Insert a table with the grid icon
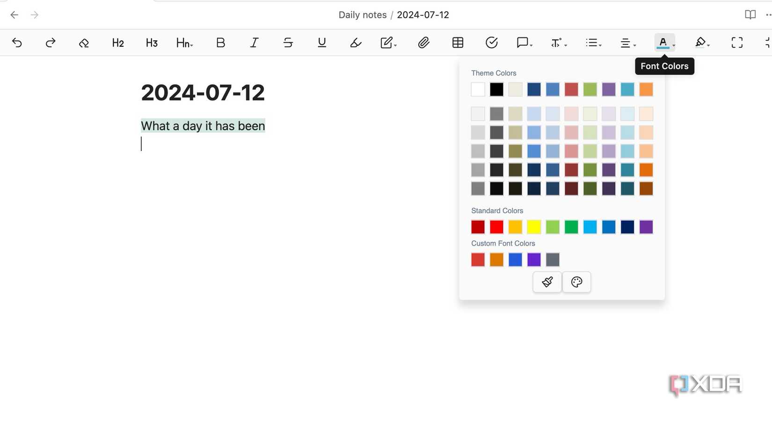772x427 pixels. [x=458, y=43]
